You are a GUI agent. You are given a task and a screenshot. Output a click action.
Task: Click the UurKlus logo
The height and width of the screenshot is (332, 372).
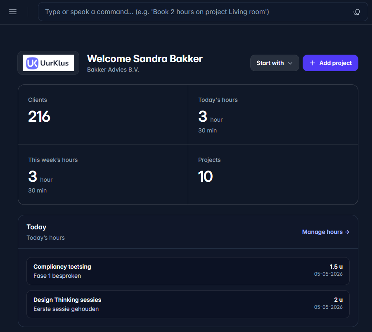coord(48,63)
